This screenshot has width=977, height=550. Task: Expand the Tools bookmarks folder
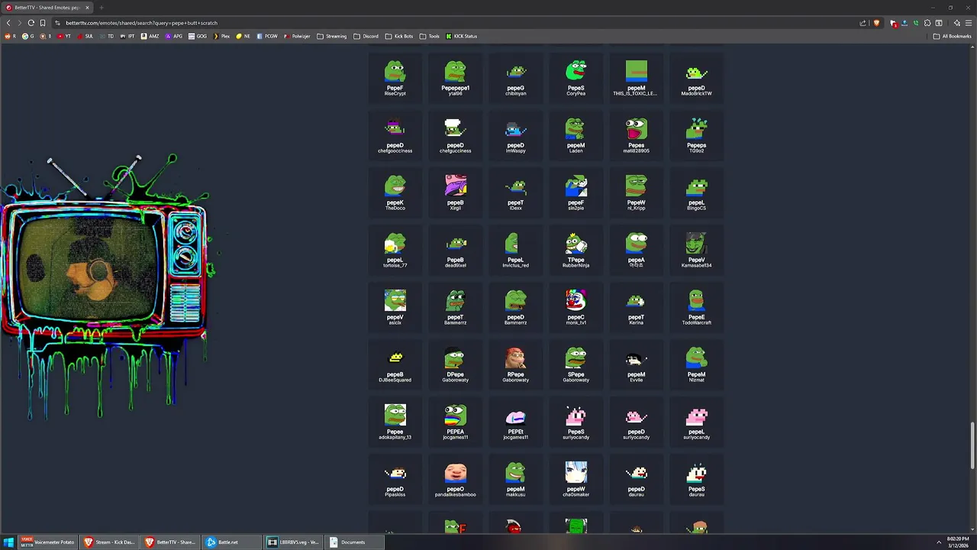(430, 36)
